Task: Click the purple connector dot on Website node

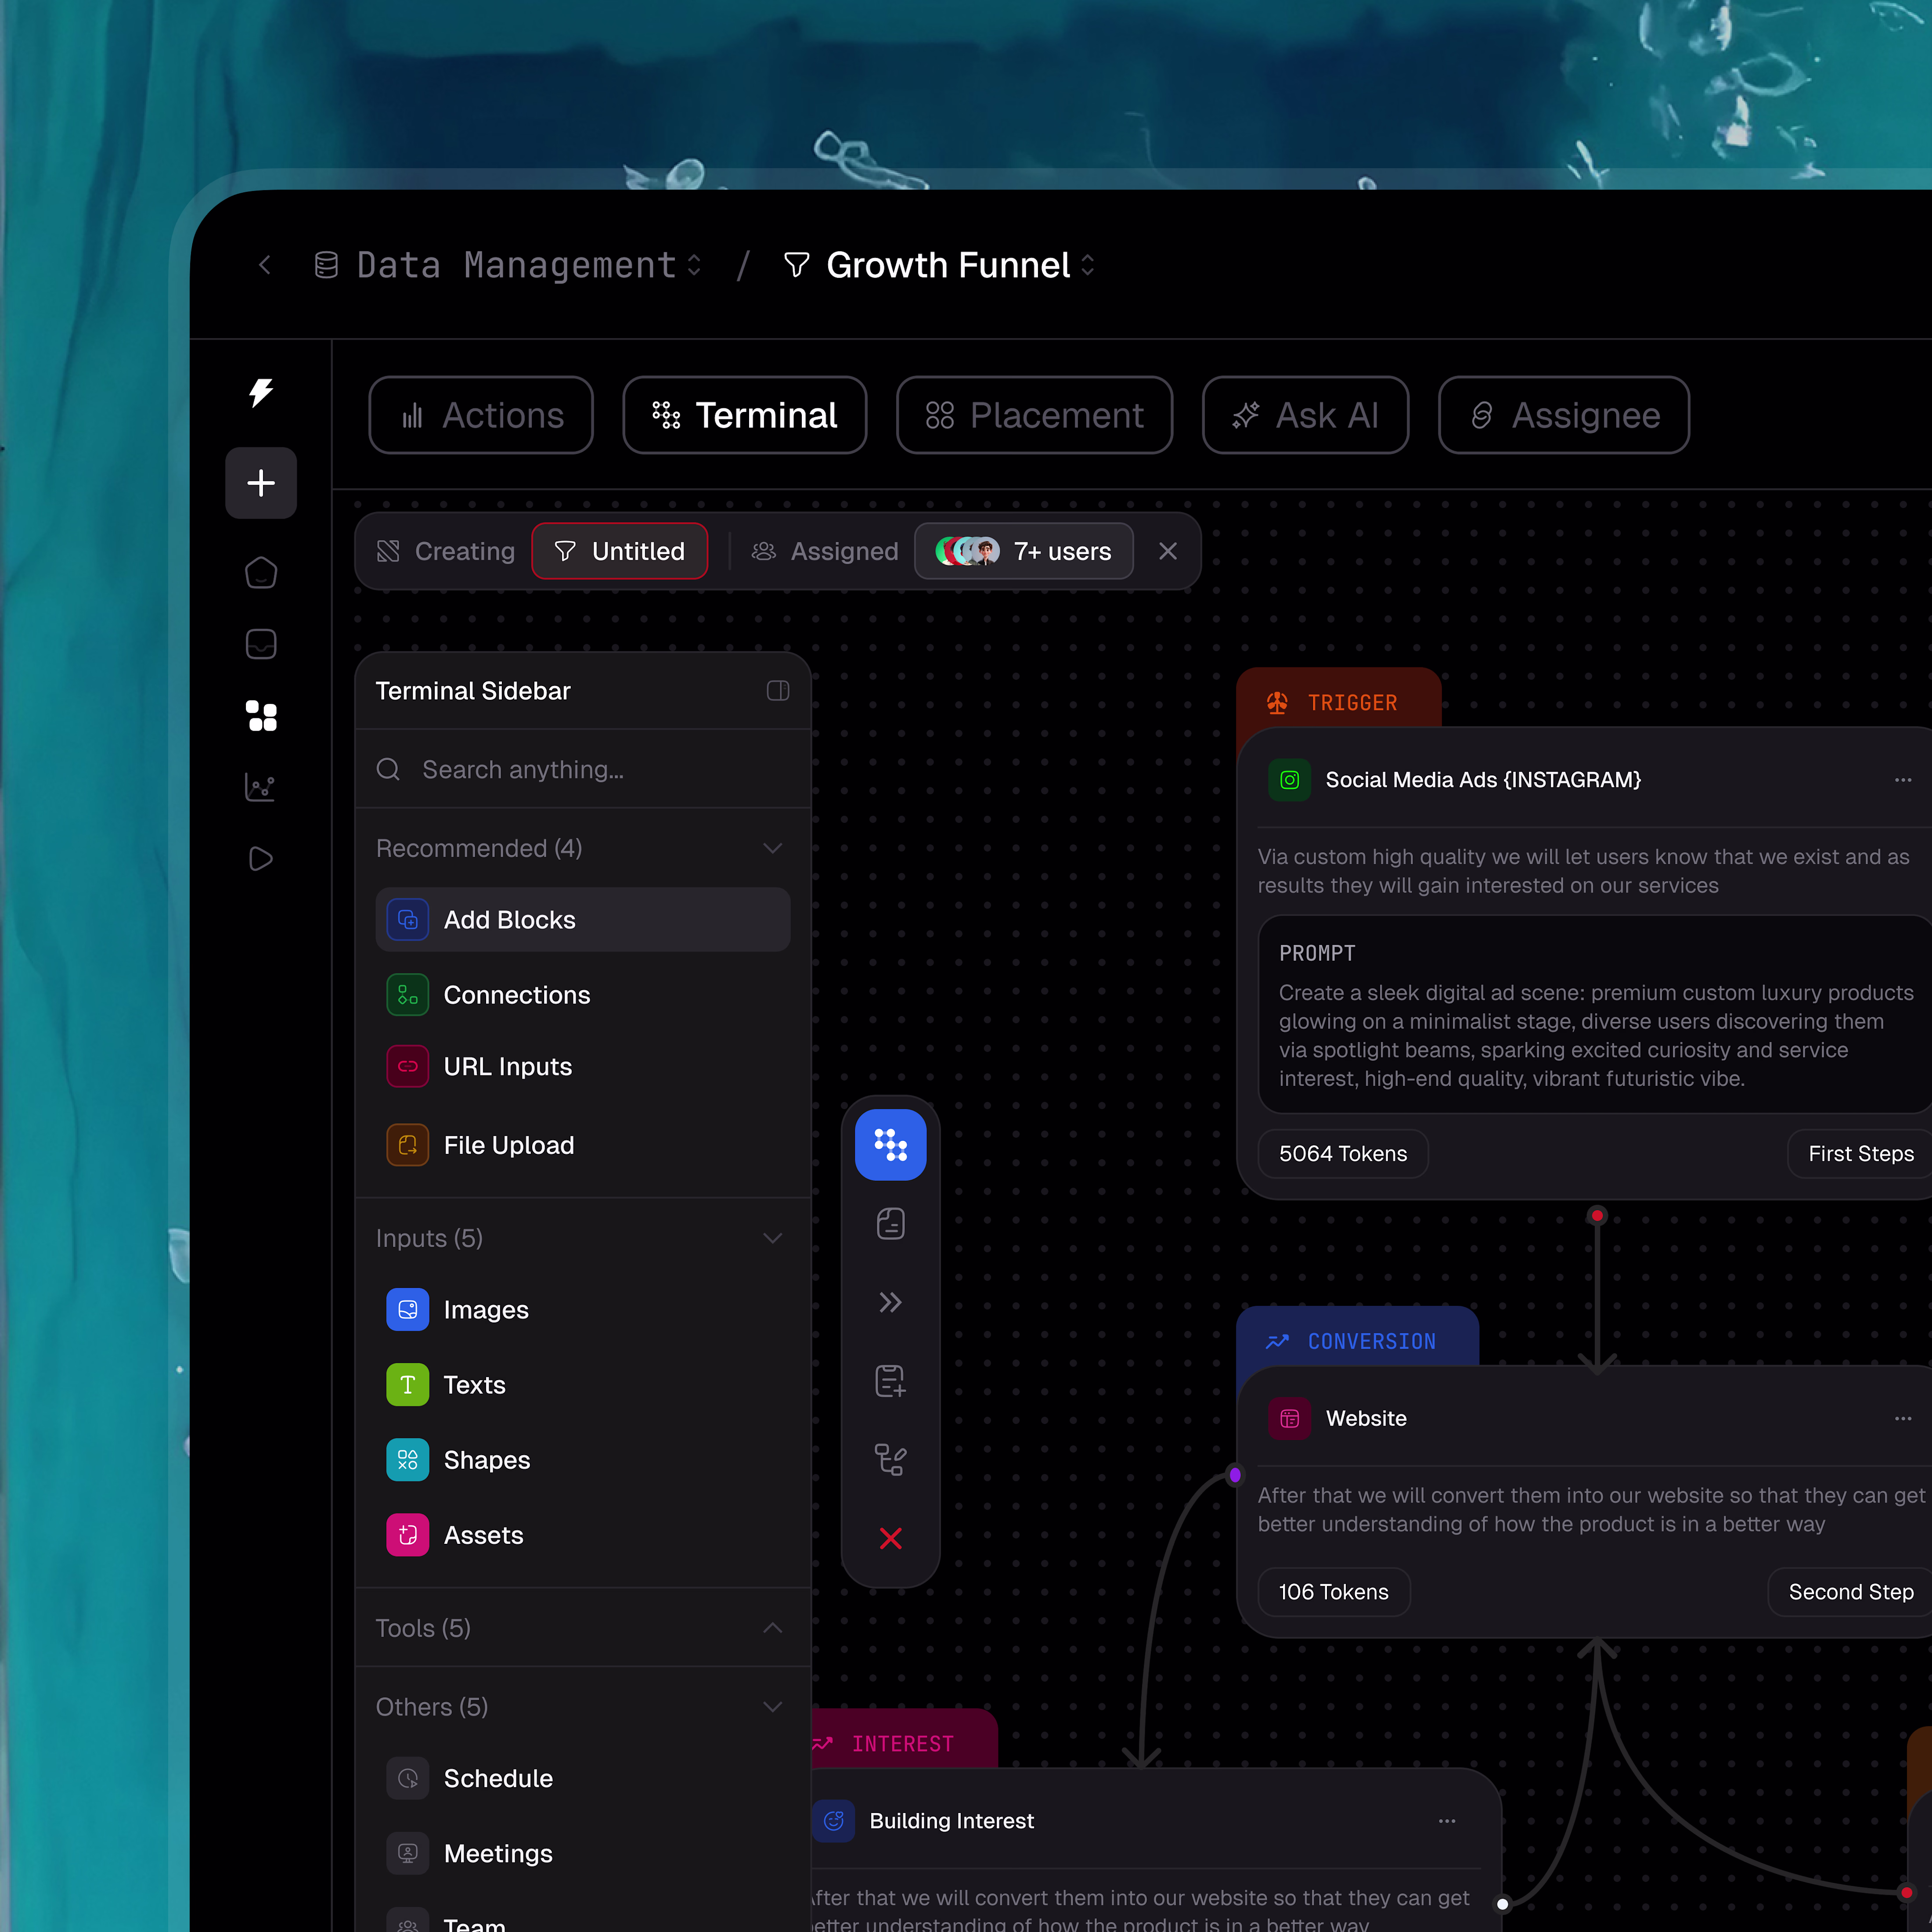Action: pyautogui.click(x=1235, y=1475)
